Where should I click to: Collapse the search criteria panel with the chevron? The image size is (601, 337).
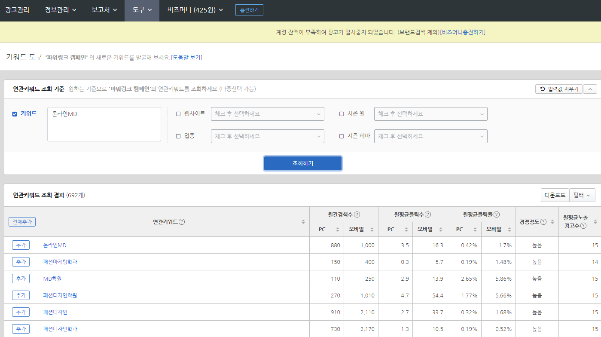(x=590, y=89)
